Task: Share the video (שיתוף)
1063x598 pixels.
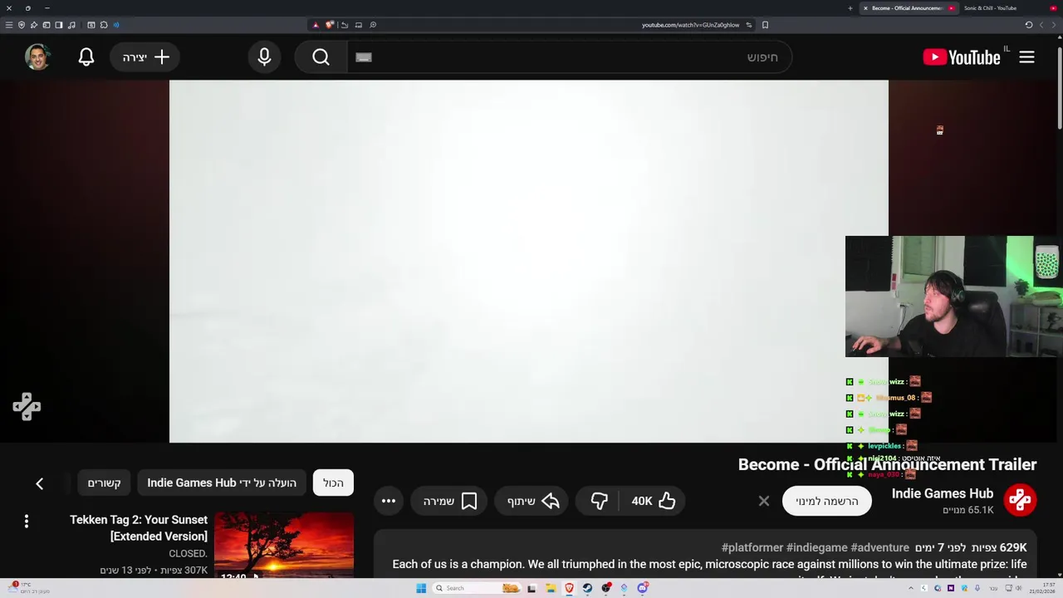Action: 533,501
